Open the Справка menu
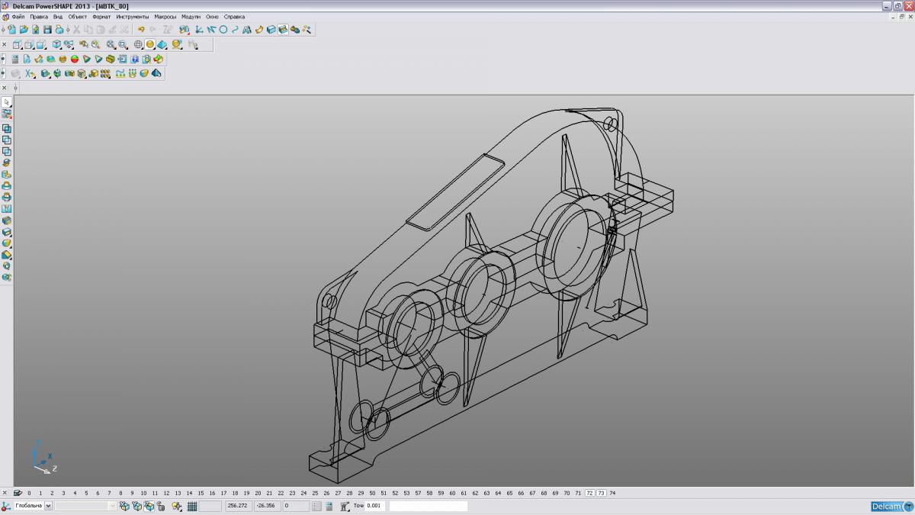The image size is (915, 515). [234, 16]
